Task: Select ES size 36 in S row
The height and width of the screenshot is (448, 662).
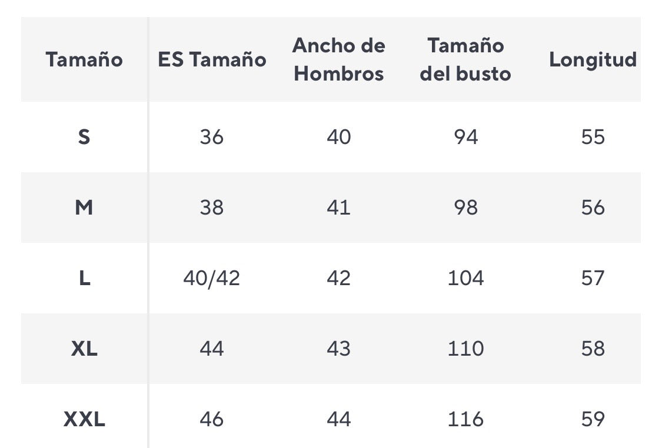Action: tap(212, 137)
